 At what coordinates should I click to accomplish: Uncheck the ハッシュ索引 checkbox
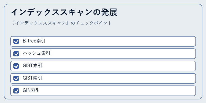(x=16, y=54)
